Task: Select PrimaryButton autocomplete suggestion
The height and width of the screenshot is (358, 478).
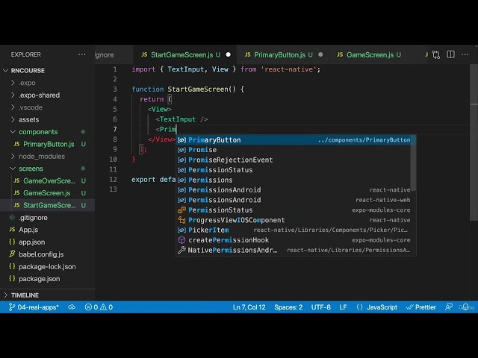Action: 215,139
